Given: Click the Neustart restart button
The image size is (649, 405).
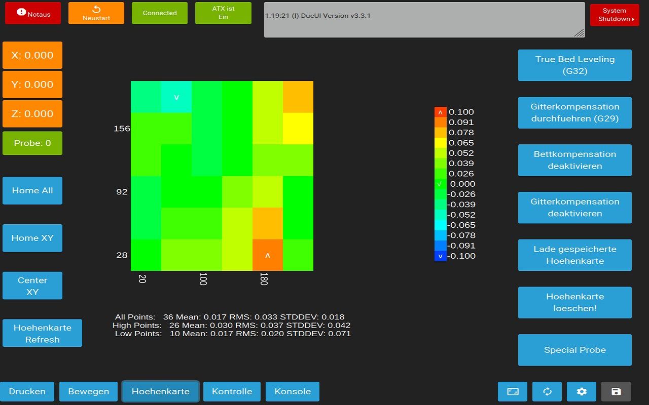Looking at the screenshot, I should tap(96, 13).
